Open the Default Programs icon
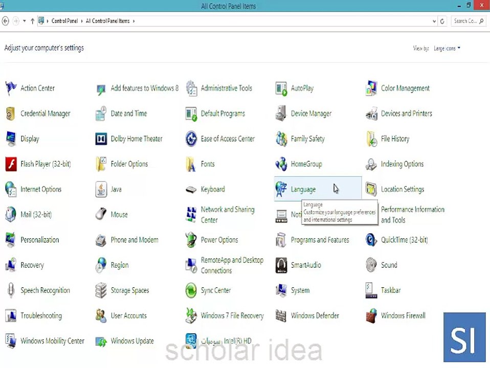Viewport: 490px width, 368px height. click(191, 113)
